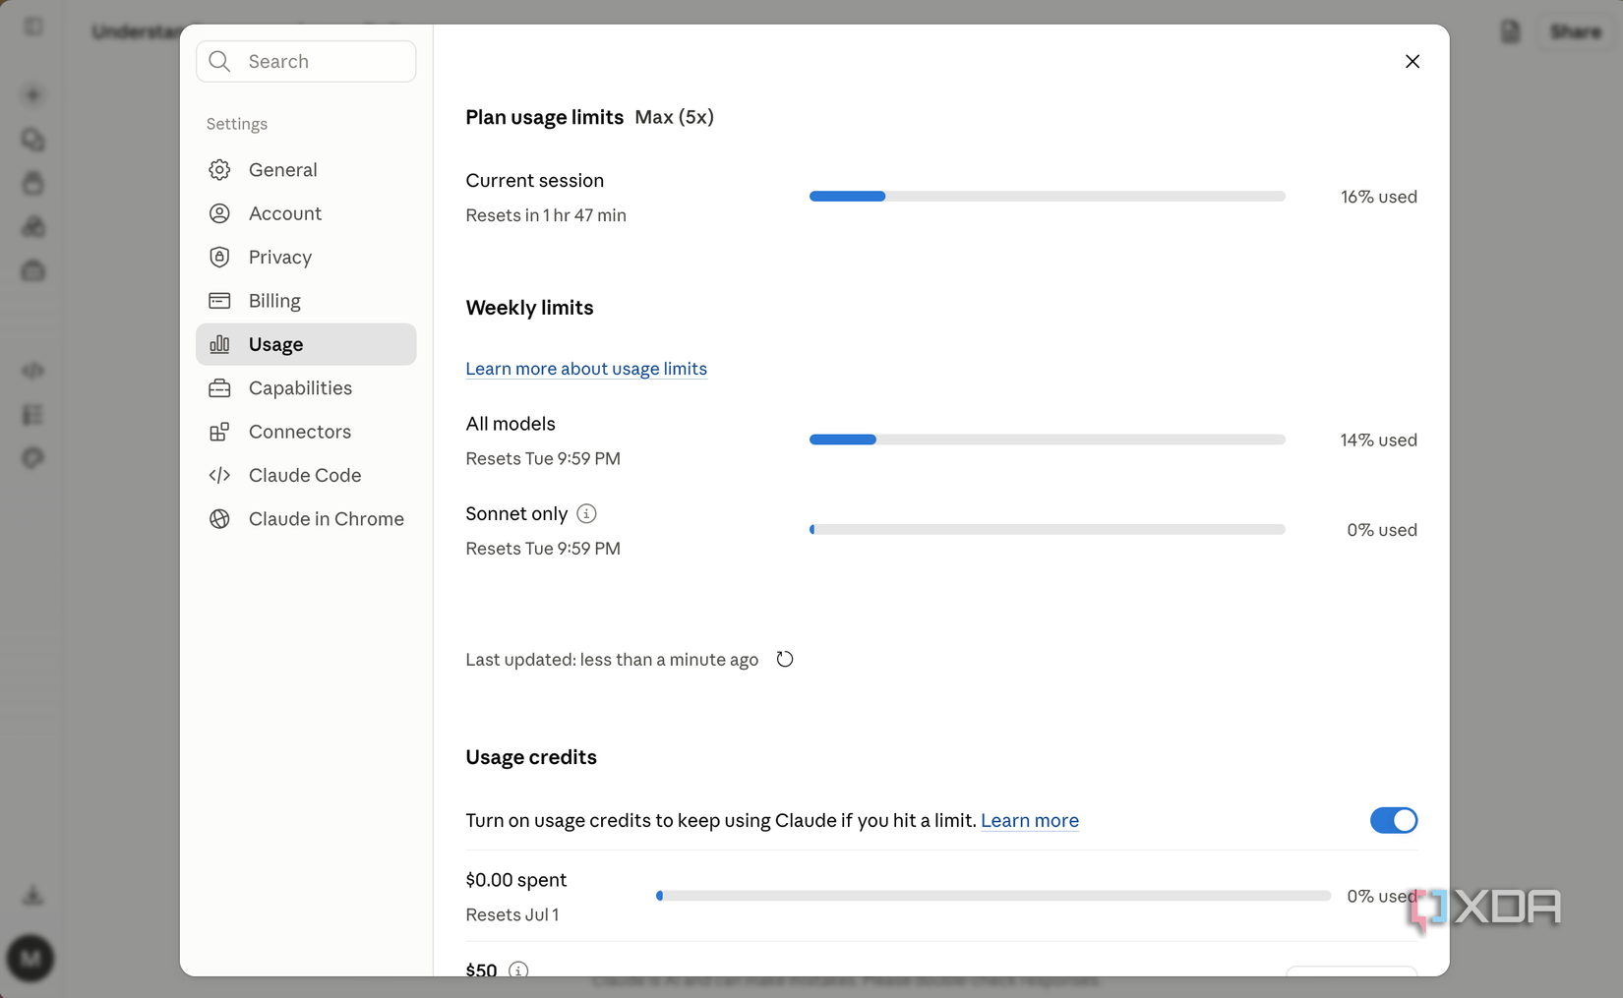Image resolution: width=1623 pixels, height=998 pixels.
Task: Refresh usage with the reload icon
Action: 785,659
